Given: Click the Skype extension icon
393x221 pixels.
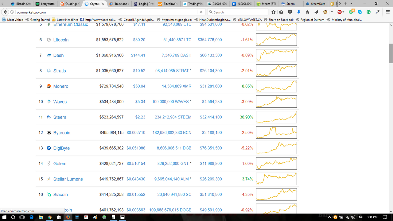Looking at the screenshot, I should click(x=360, y=12).
